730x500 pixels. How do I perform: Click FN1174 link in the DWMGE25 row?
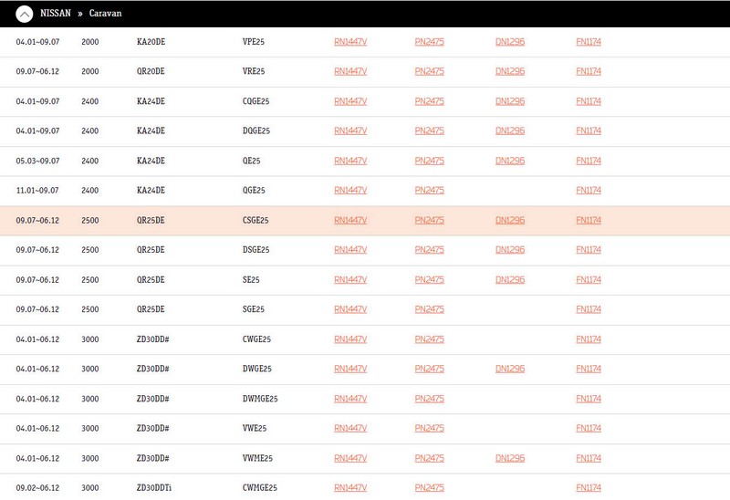pos(589,399)
